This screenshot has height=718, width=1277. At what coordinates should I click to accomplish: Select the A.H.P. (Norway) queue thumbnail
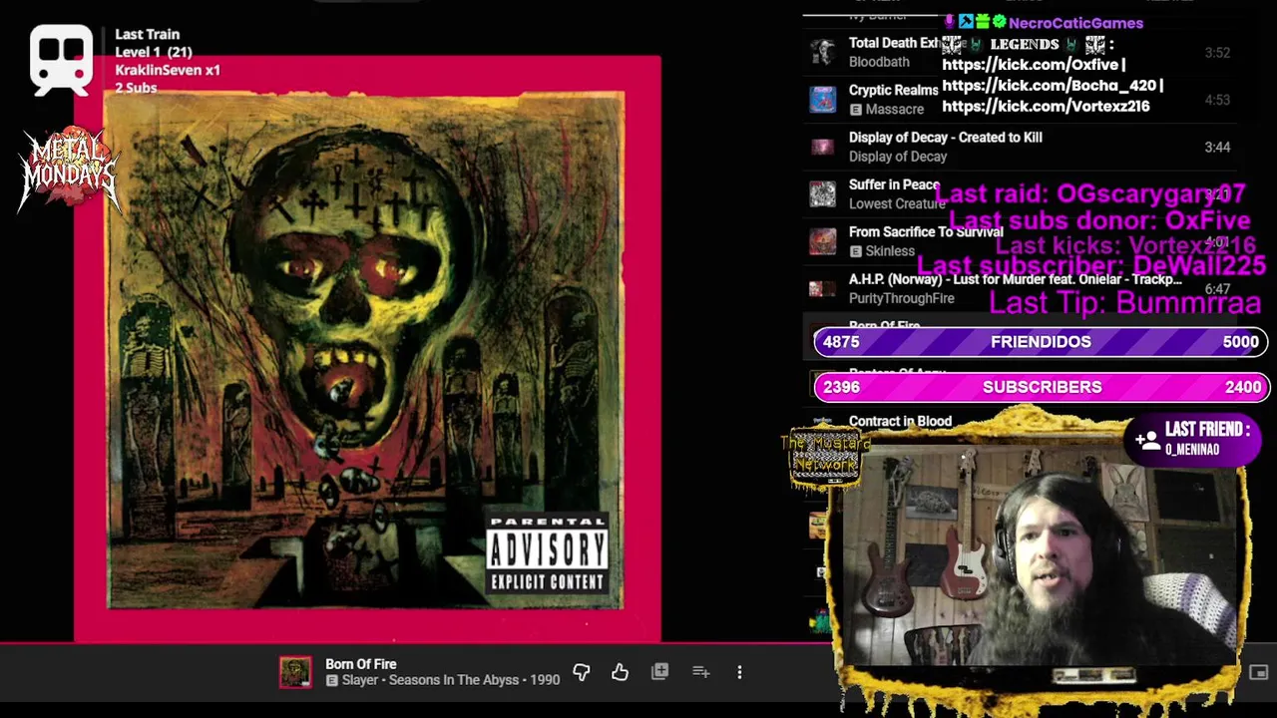(x=822, y=289)
